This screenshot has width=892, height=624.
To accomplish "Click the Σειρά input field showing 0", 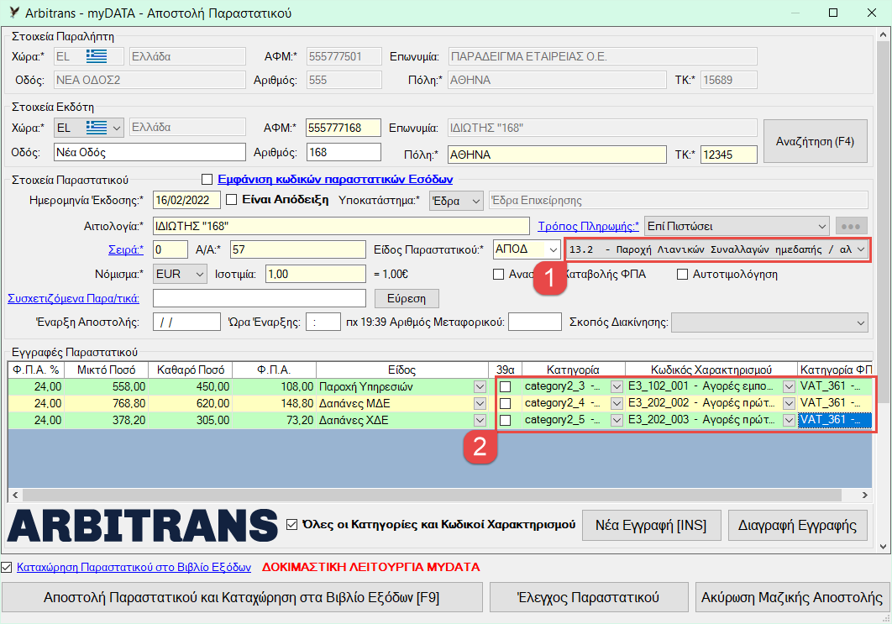I will pyautogui.click(x=171, y=249).
